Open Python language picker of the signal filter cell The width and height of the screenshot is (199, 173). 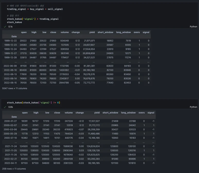(x=193, y=107)
